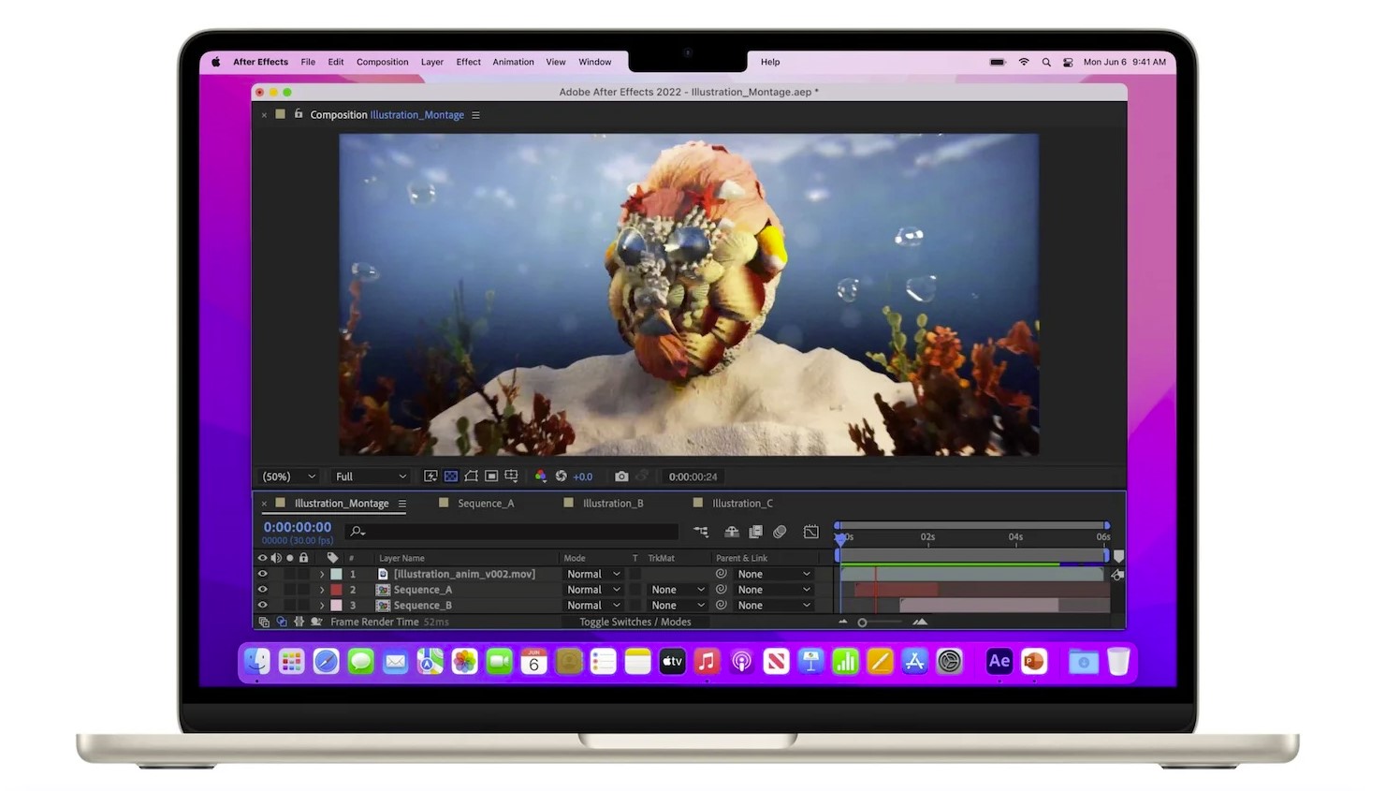Click Toggle Switches / Modes button
Image resolution: width=1386 pixels, height=791 pixels.
(635, 622)
